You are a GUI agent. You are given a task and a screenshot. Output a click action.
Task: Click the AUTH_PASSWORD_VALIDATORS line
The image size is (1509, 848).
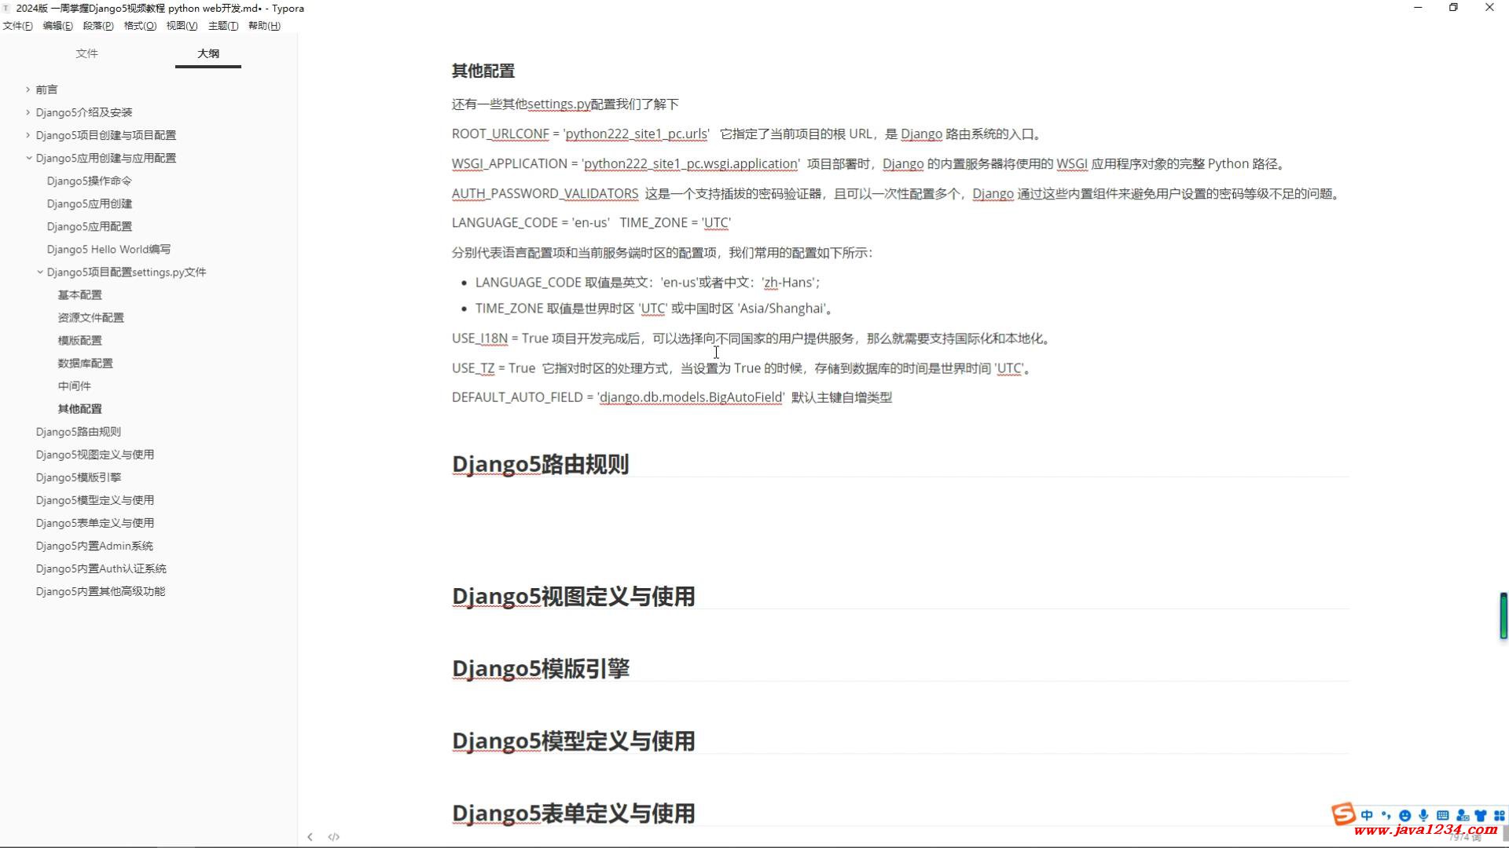897,193
